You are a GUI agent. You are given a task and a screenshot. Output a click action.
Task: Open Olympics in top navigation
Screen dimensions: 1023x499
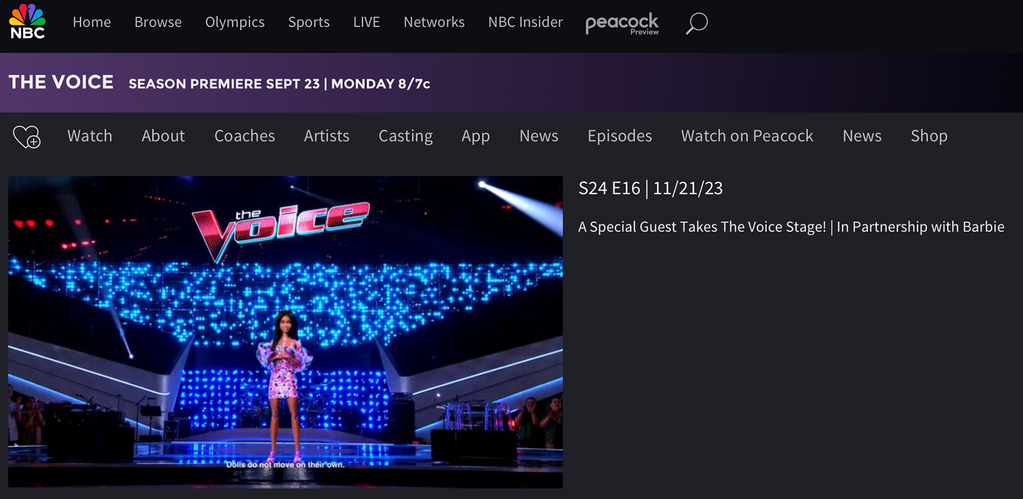click(x=234, y=22)
